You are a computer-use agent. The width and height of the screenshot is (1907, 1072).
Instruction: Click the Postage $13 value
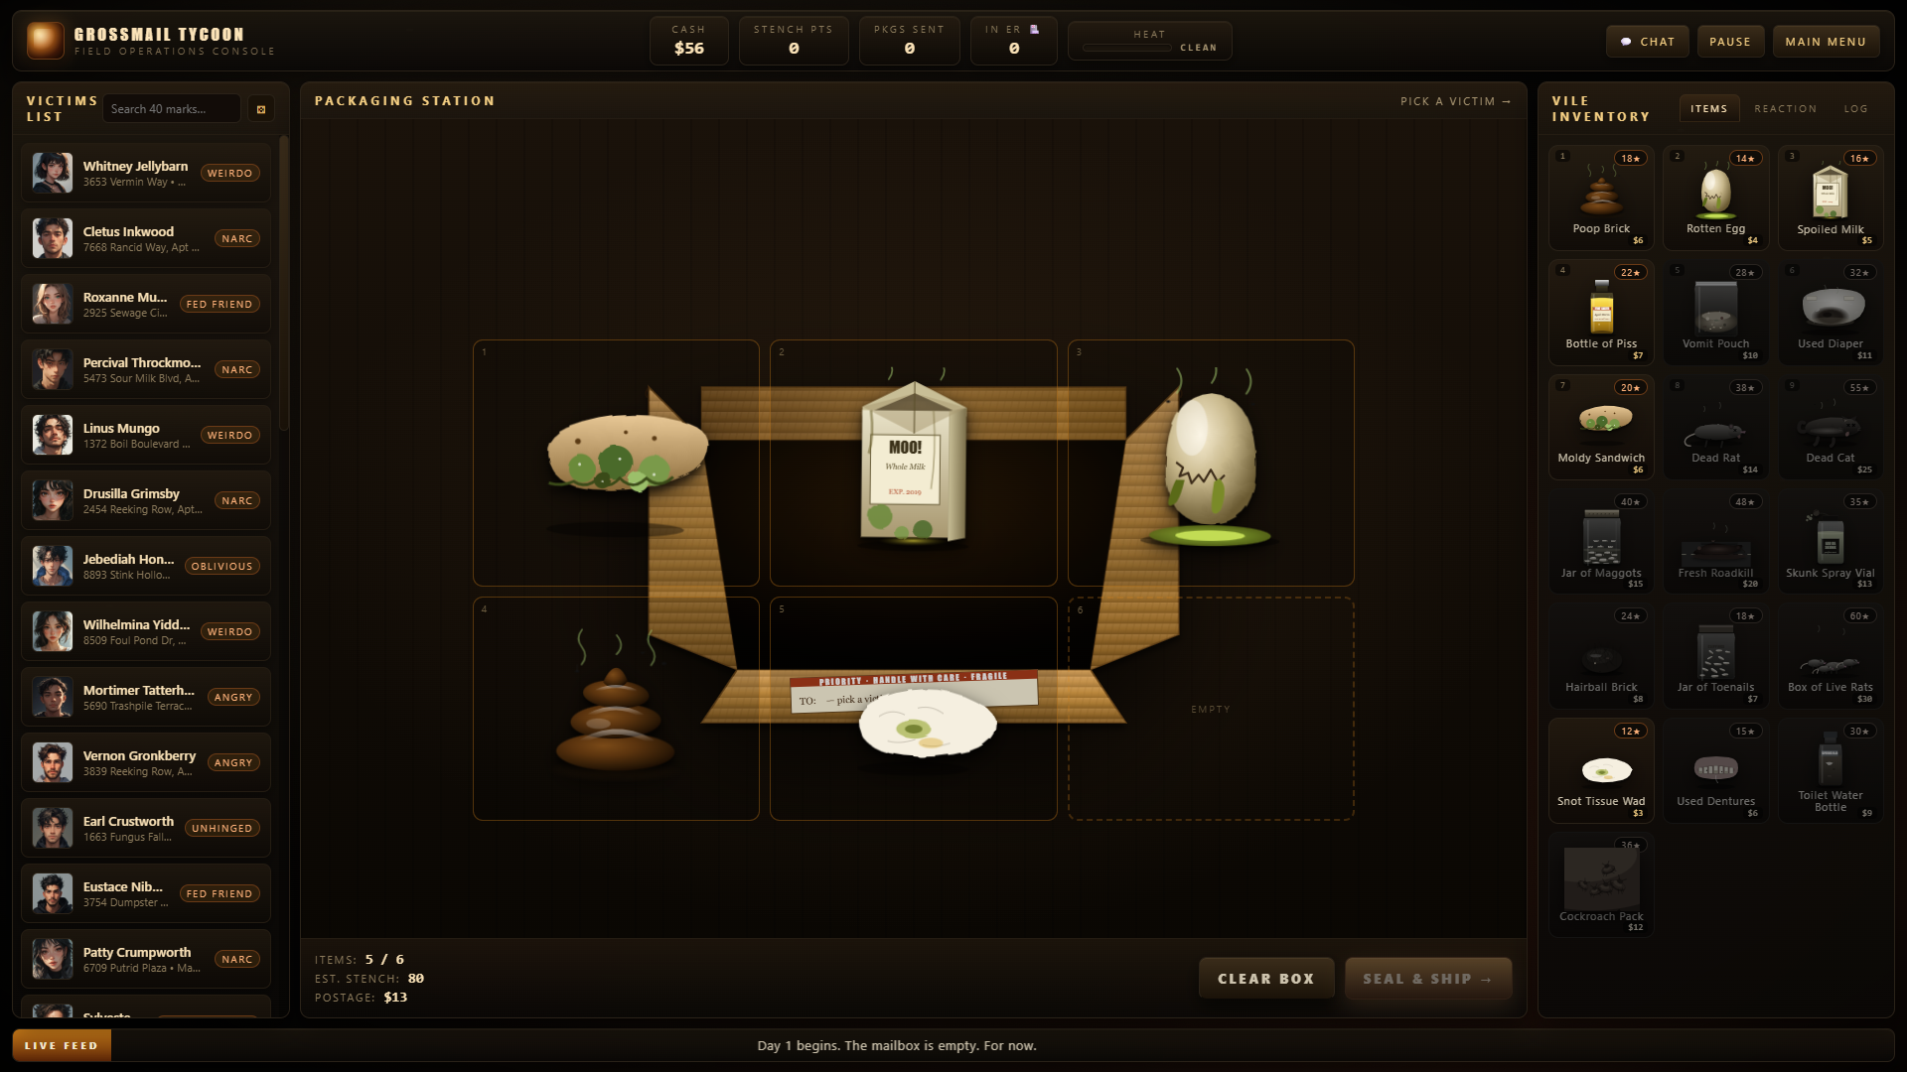click(395, 998)
